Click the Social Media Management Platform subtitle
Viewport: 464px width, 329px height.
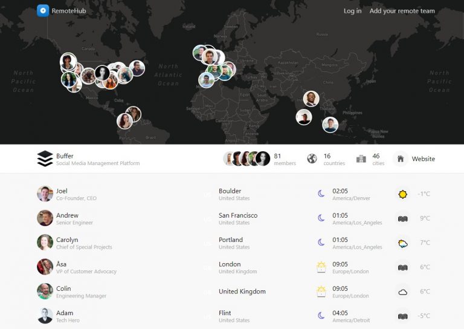point(98,163)
